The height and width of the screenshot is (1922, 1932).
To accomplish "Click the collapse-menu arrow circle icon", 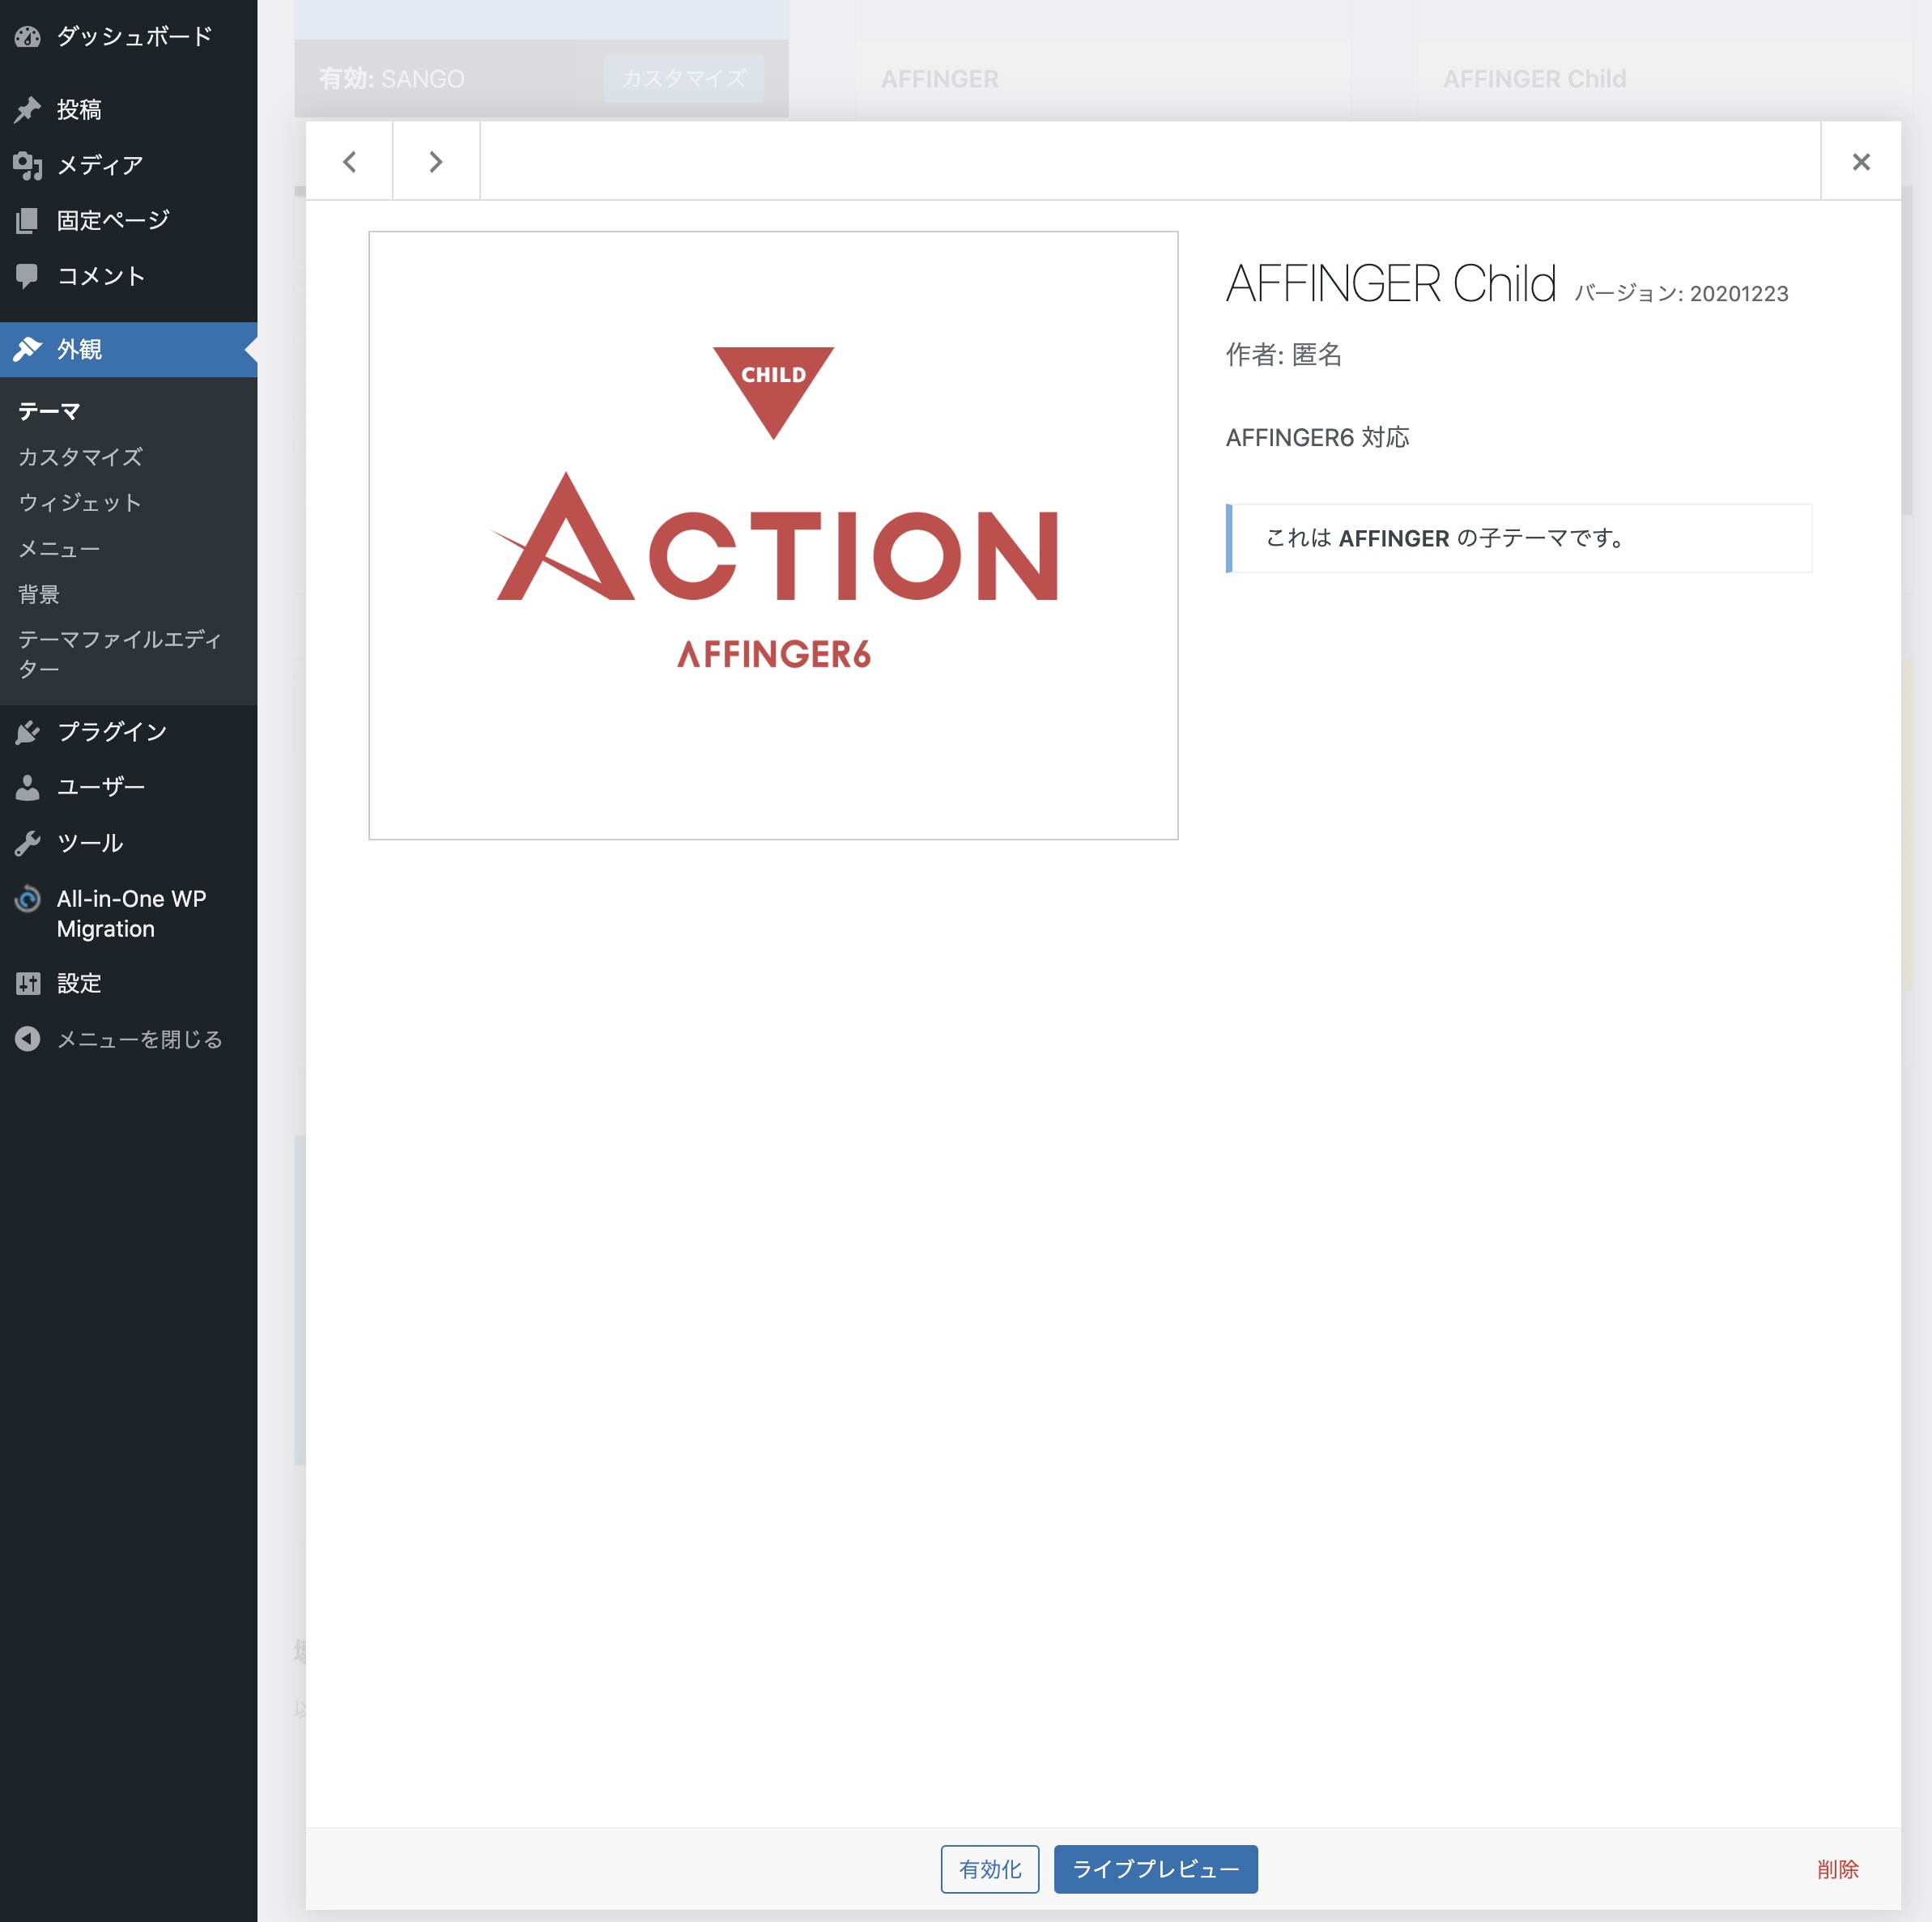I will pos(28,1039).
